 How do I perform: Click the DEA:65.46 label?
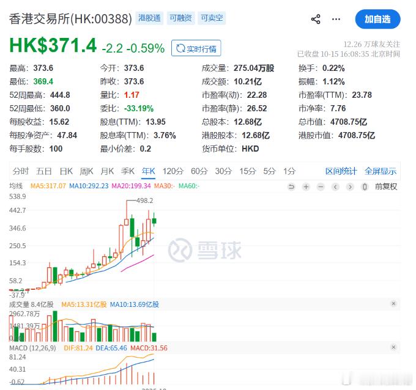click(x=111, y=348)
